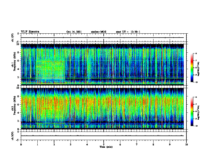Click the time axis tick label '10'
The height and width of the screenshot is (162, 210).
pyautogui.click(x=186, y=145)
